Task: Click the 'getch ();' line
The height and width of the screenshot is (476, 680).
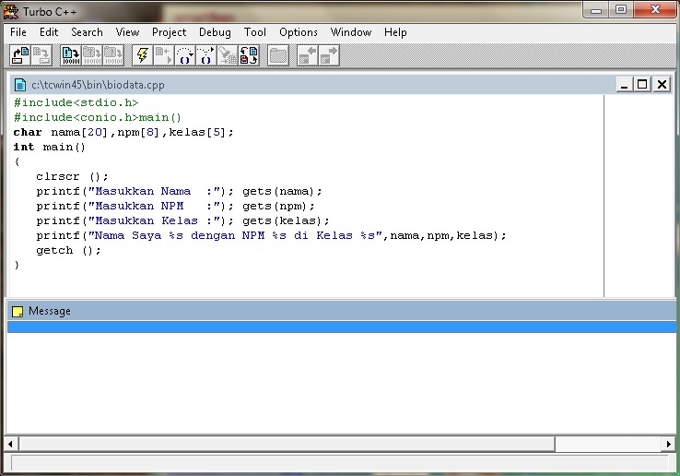Action: point(68,250)
